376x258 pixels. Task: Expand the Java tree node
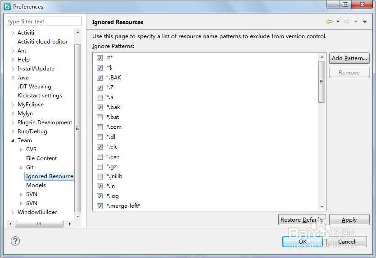13,78
